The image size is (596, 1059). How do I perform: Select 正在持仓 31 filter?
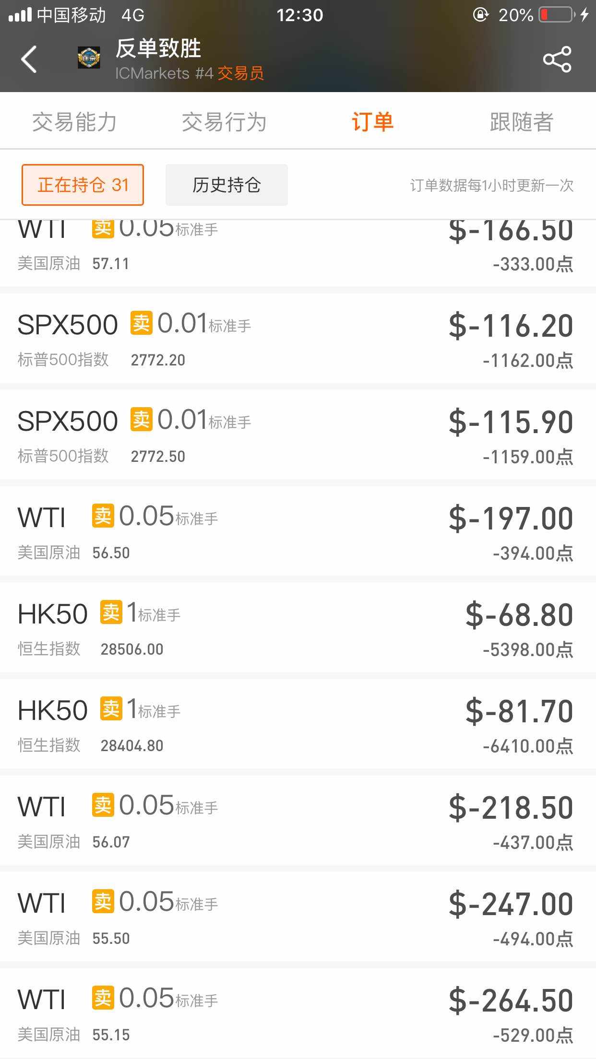(x=83, y=185)
